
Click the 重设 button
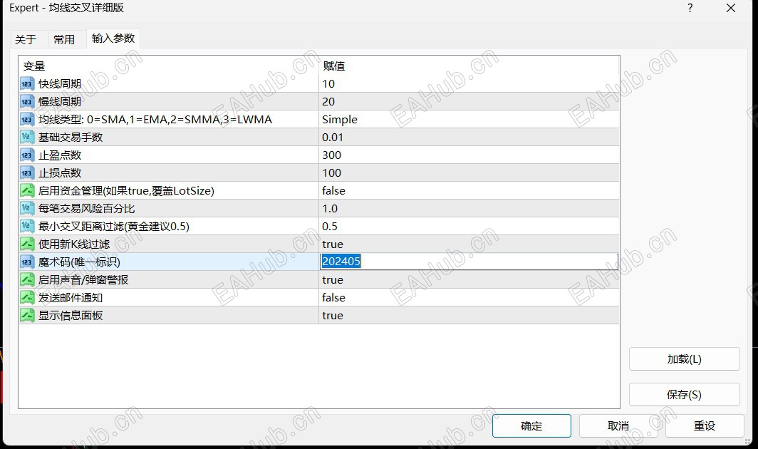tap(705, 425)
